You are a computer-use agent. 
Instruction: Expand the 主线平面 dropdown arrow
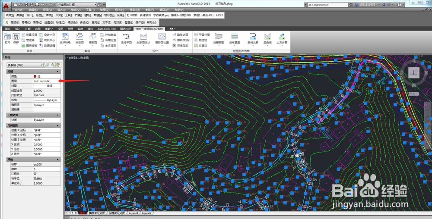[x=126, y=45]
